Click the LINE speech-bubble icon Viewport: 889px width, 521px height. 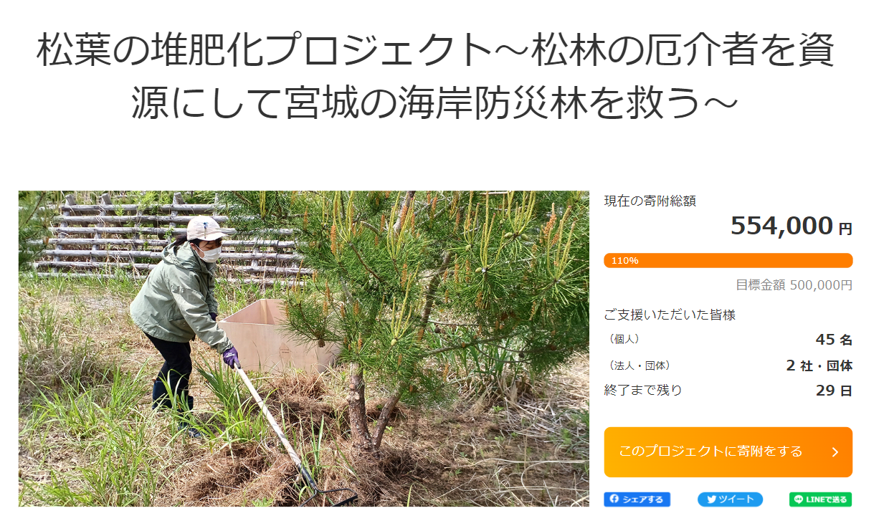[x=799, y=500]
